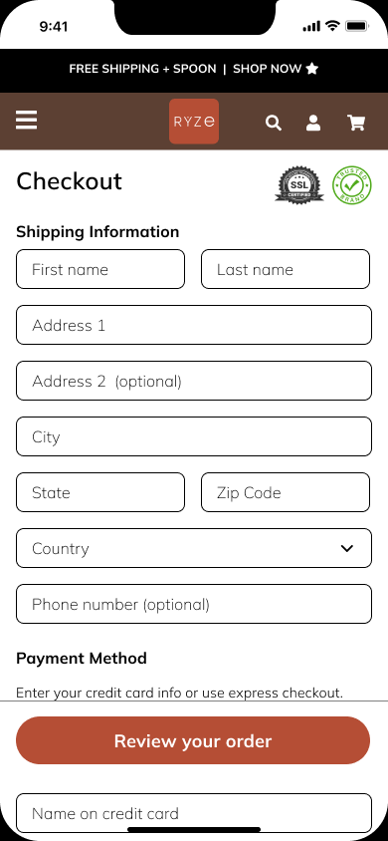Select the Phone number optional field
The image size is (388, 841).
[x=194, y=604]
